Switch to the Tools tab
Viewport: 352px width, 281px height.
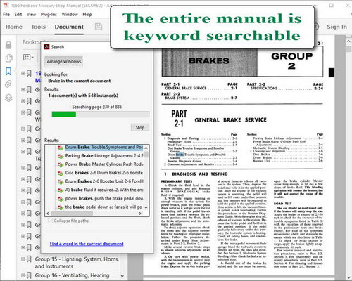39,27
